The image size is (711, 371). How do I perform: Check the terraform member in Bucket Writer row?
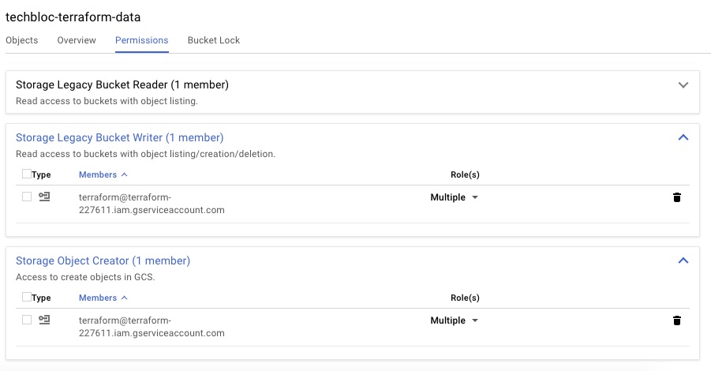pyautogui.click(x=27, y=197)
